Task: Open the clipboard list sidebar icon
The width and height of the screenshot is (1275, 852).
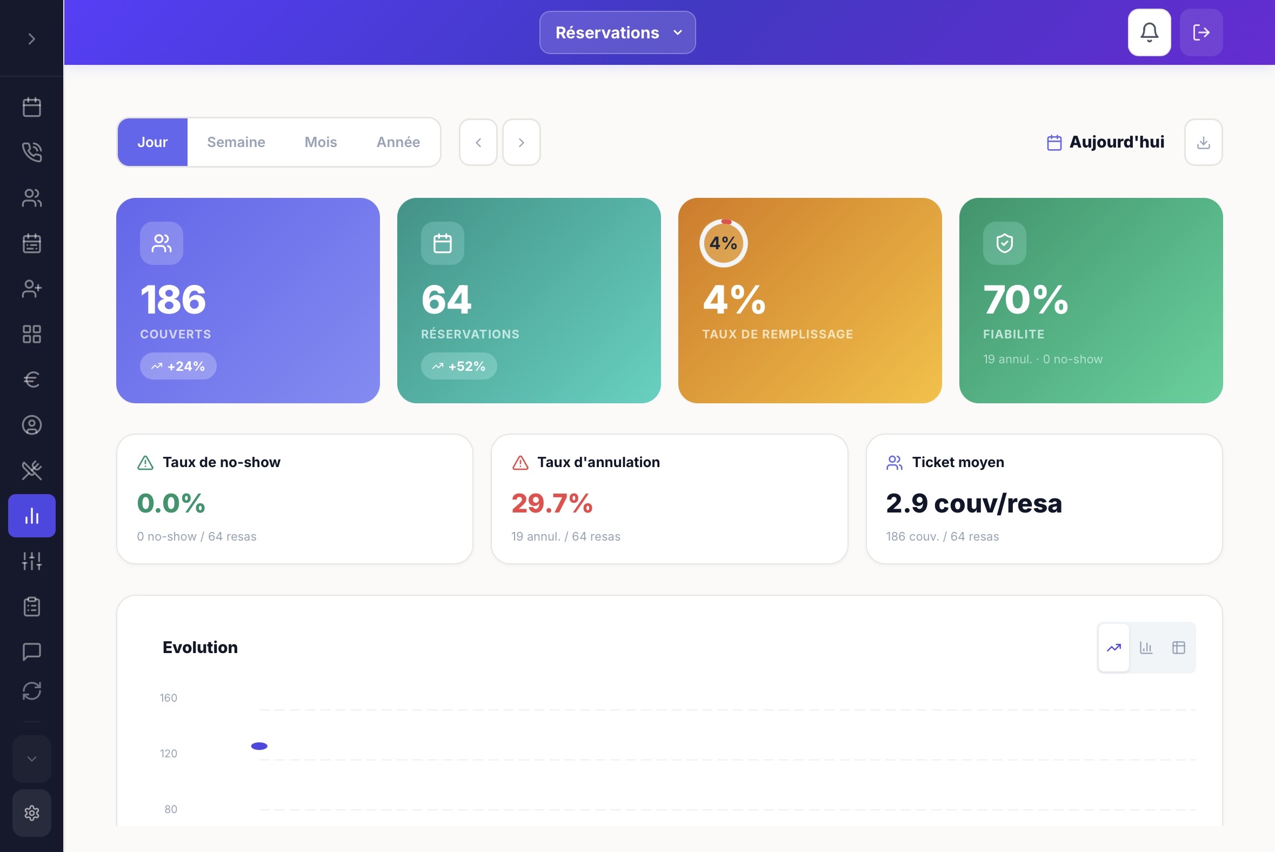Action: click(31, 607)
